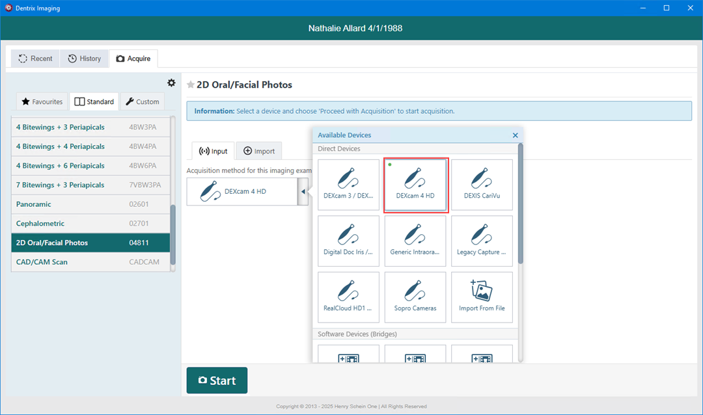Viewport: 703px width, 415px height.
Task: Choose the Legacy Capture device tile
Action: point(482,241)
